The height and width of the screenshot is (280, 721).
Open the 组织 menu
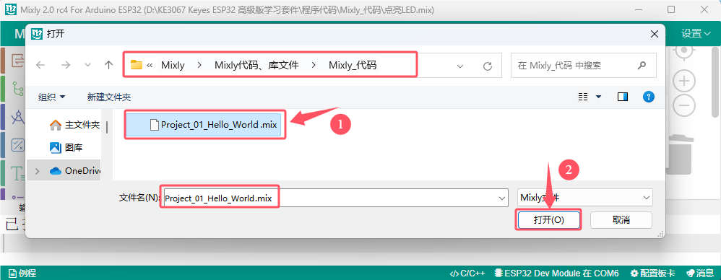[51, 97]
